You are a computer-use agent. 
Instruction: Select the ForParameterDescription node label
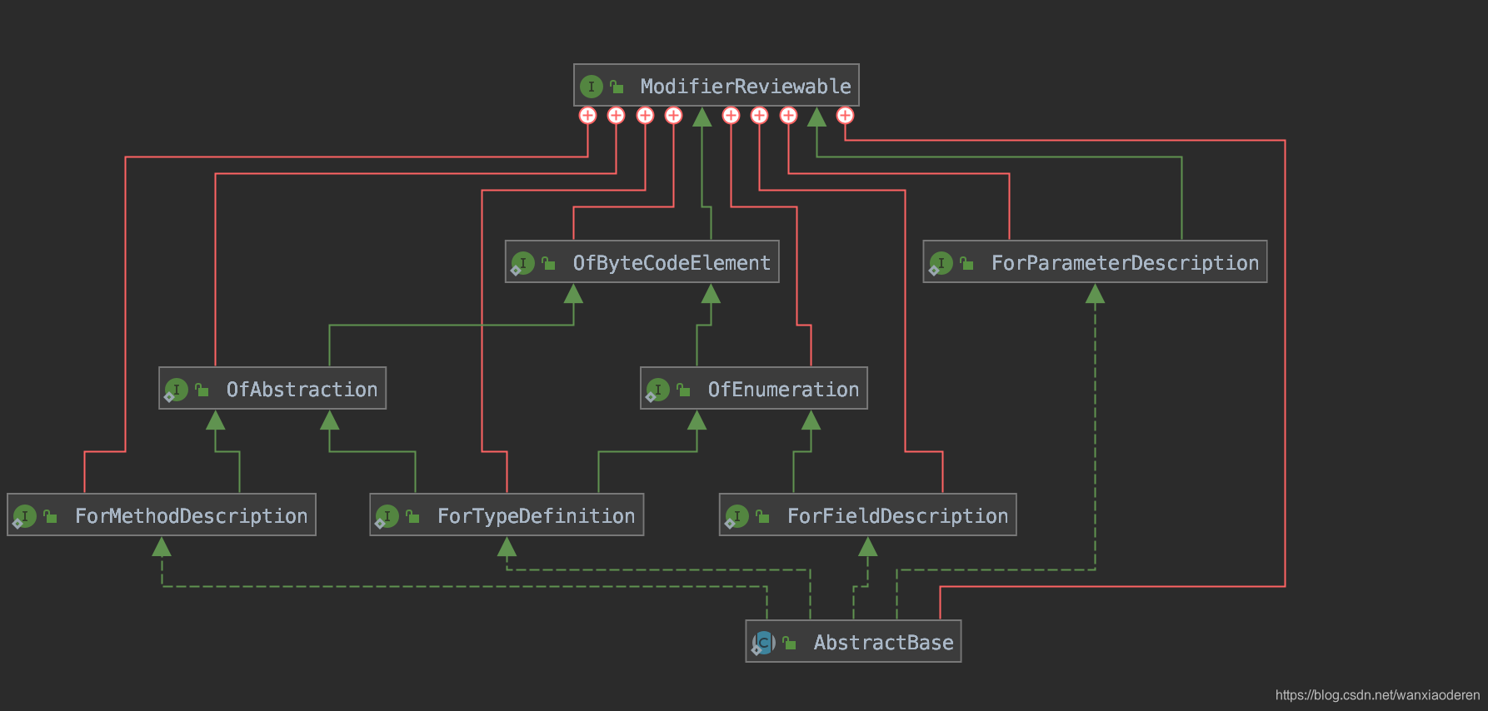pyautogui.click(x=1125, y=263)
